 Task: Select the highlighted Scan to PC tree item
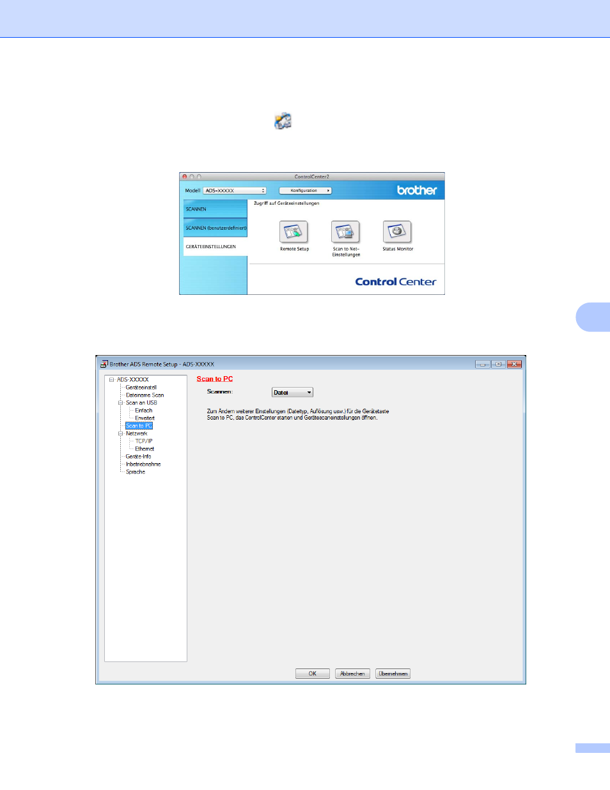[x=139, y=426]
